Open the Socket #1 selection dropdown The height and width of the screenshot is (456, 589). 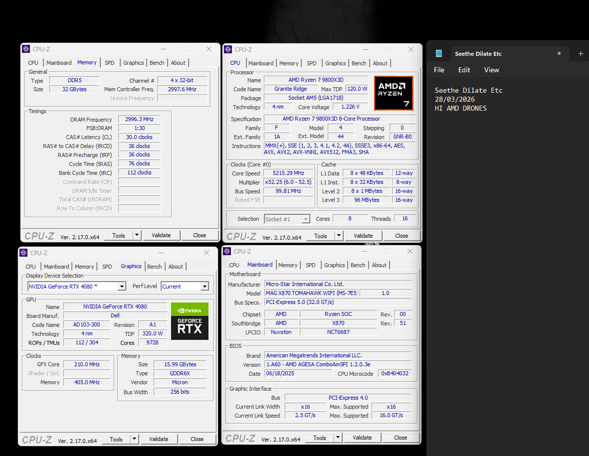(306, 219)
